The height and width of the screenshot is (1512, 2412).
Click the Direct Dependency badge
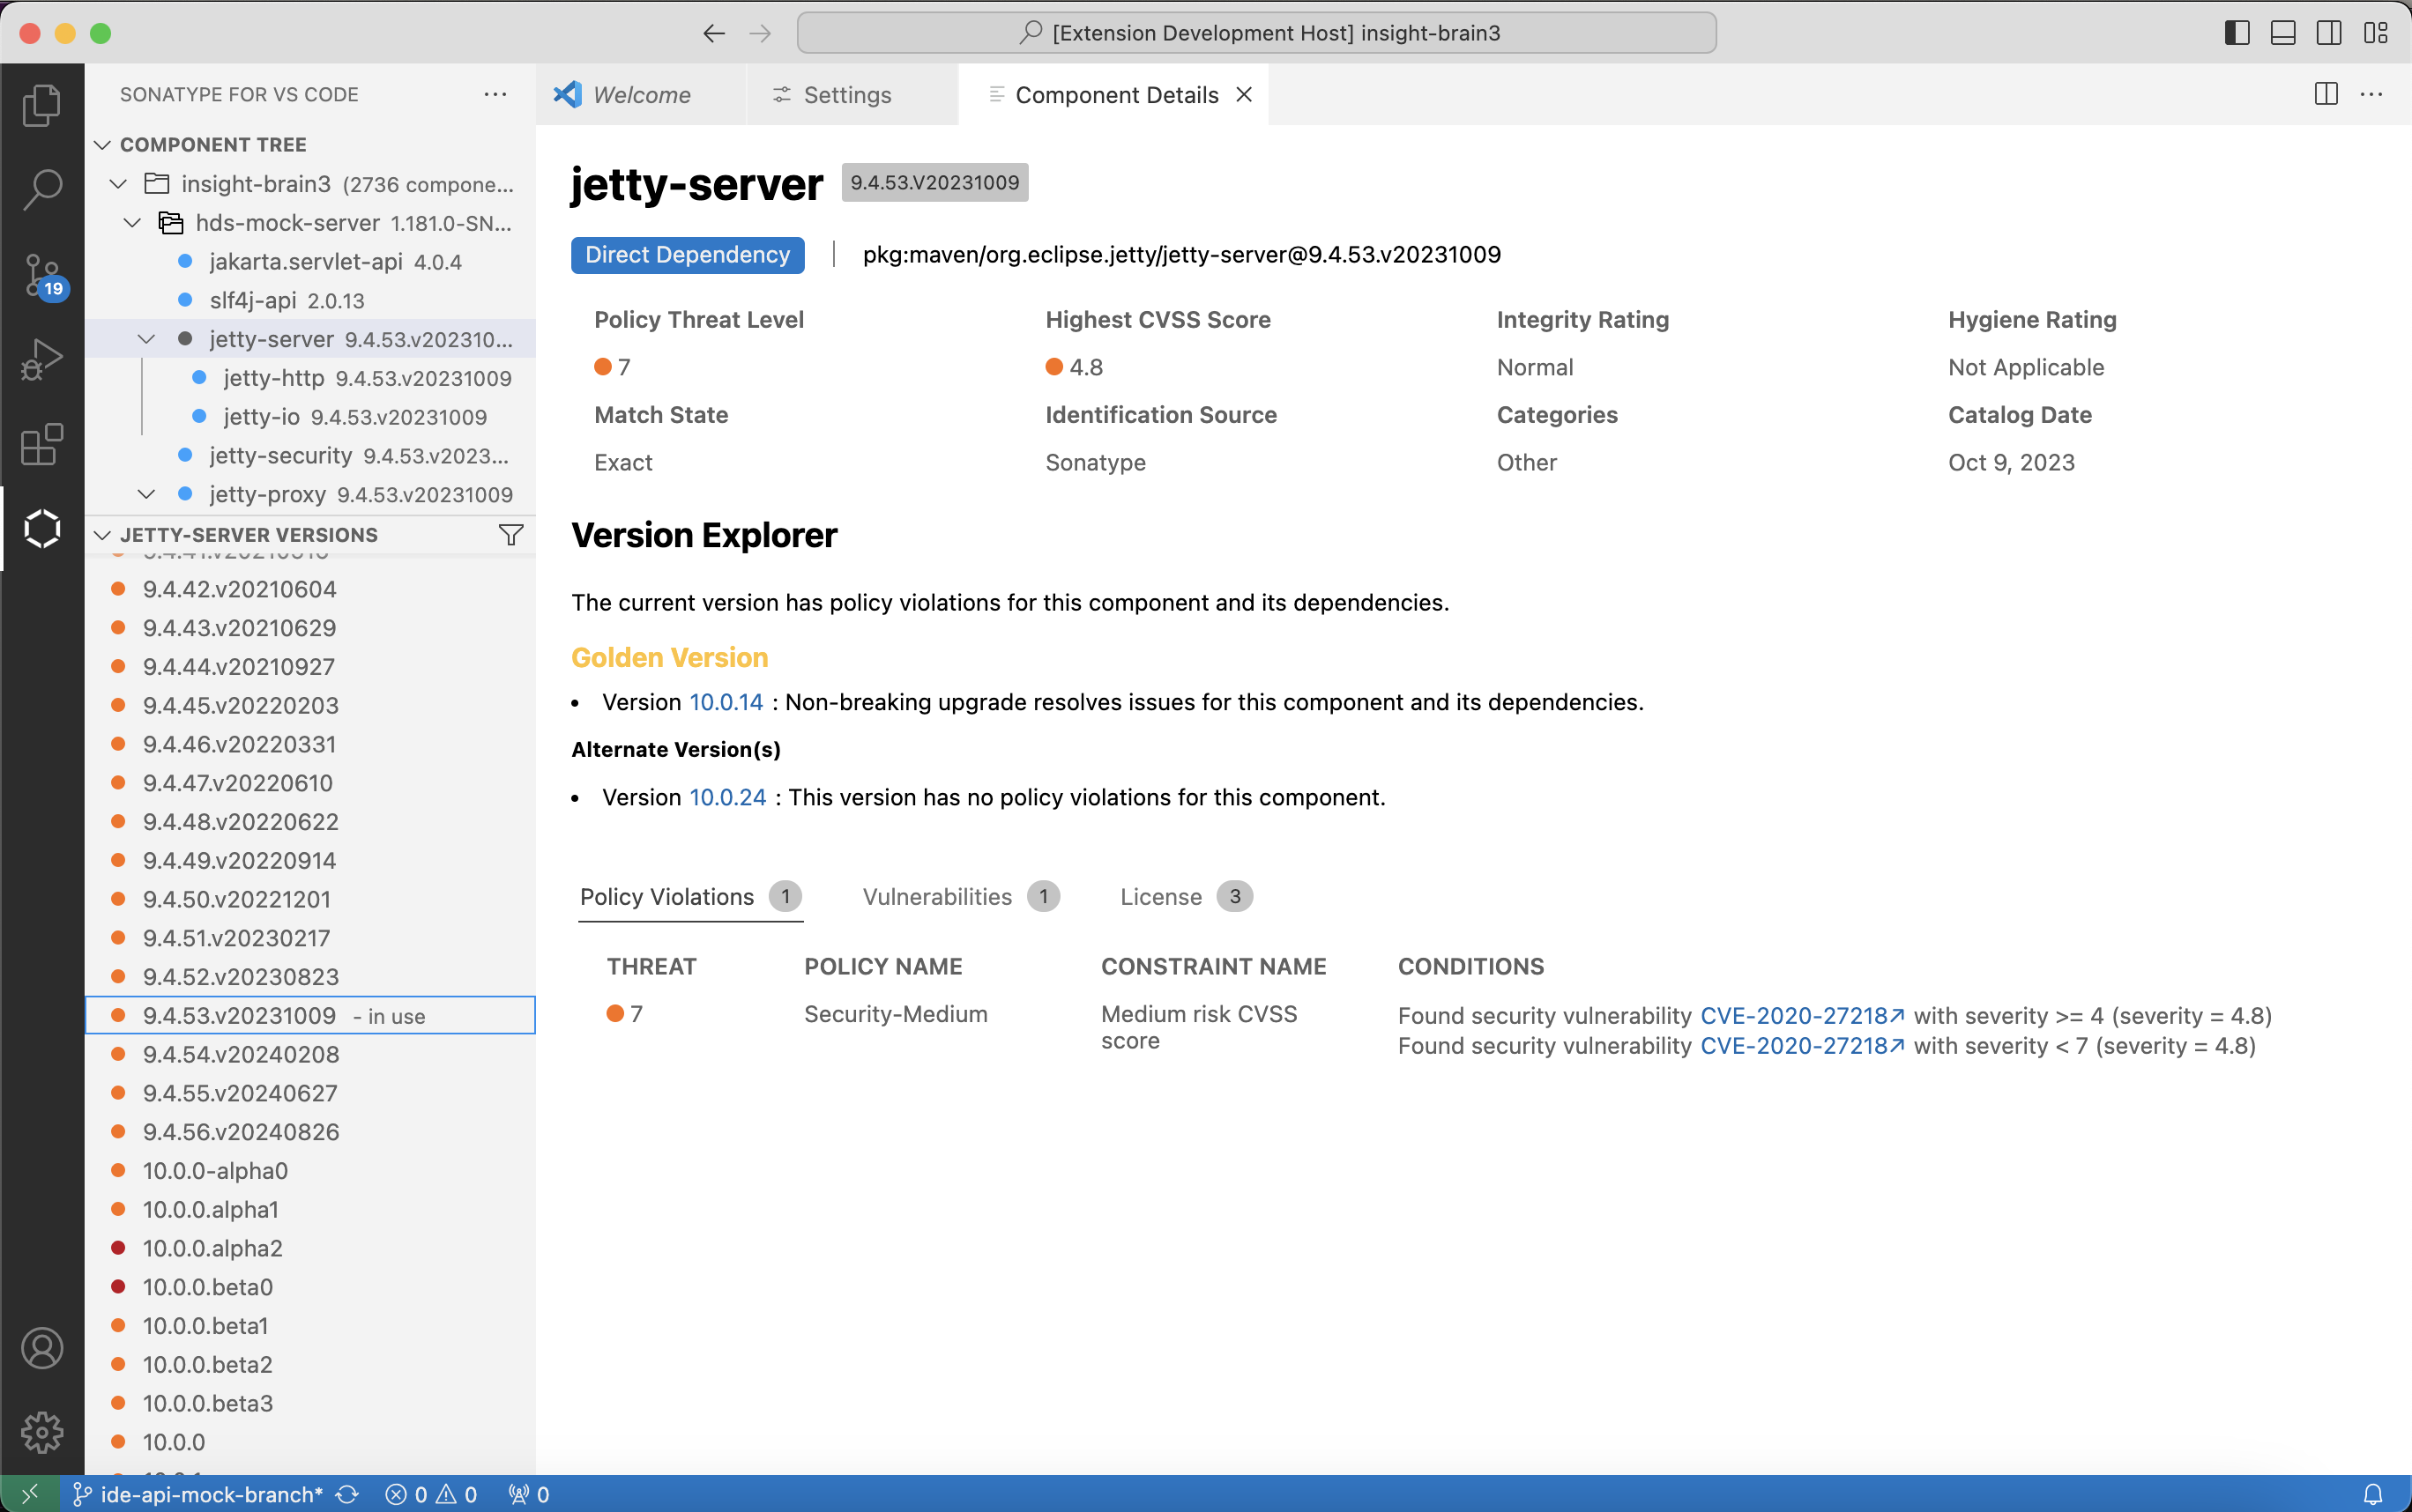tap(688, 254)
